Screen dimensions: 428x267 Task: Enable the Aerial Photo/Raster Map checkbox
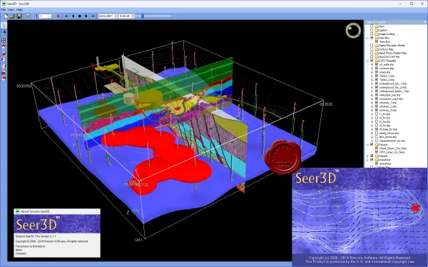[x=372, y=53]
